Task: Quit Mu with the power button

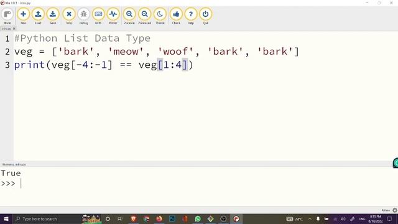Action: coord(206,16)
